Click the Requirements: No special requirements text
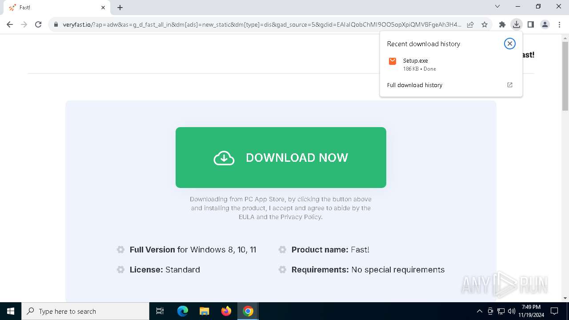 [368, 270]
